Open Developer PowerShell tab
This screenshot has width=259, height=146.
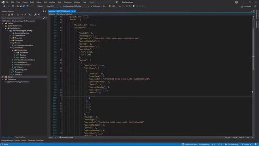36,140
